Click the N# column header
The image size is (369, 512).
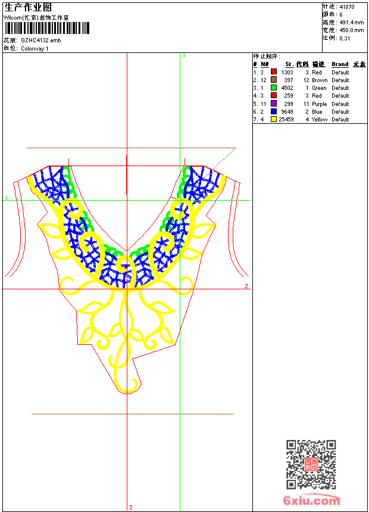(264, 64)
